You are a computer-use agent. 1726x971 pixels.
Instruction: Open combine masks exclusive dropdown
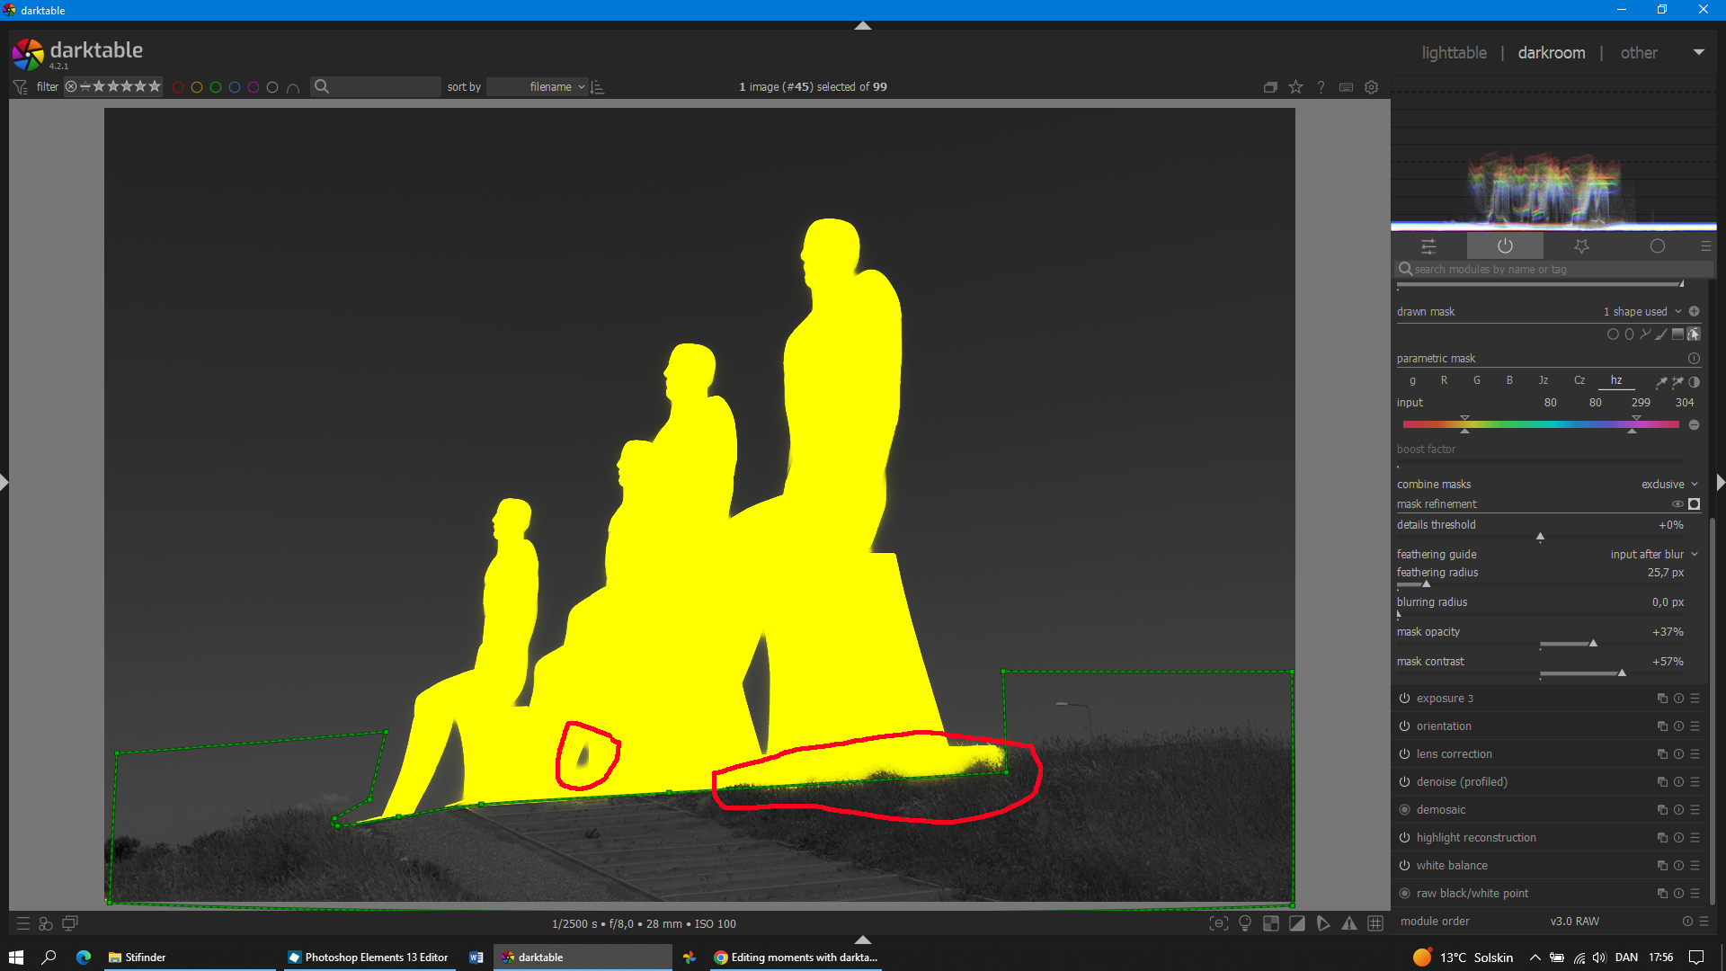click(x=1669, y=484)
